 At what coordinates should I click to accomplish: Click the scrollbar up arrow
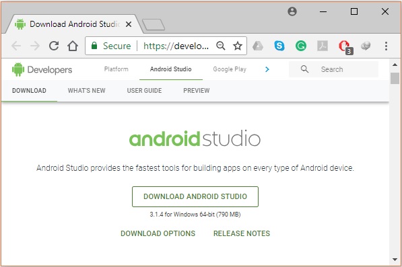(395, 65)
